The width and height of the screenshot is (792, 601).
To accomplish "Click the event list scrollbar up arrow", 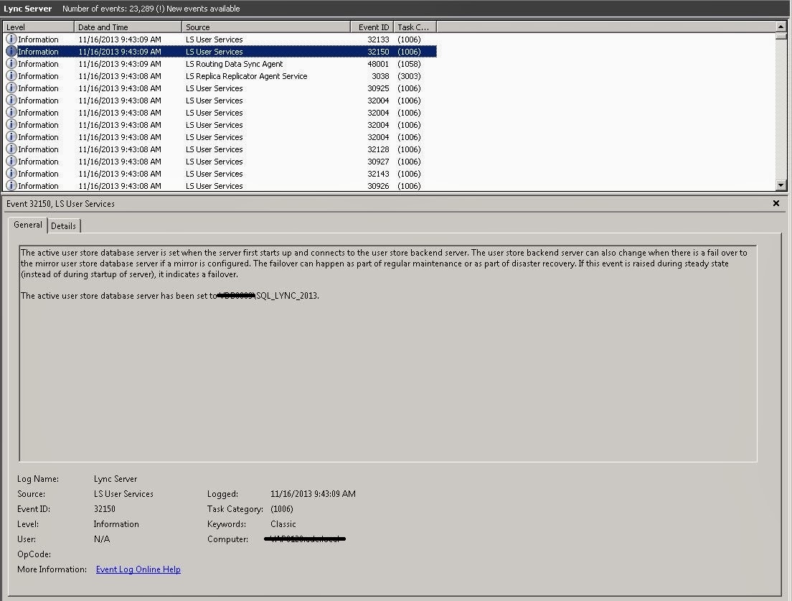I will click(781, 27).
